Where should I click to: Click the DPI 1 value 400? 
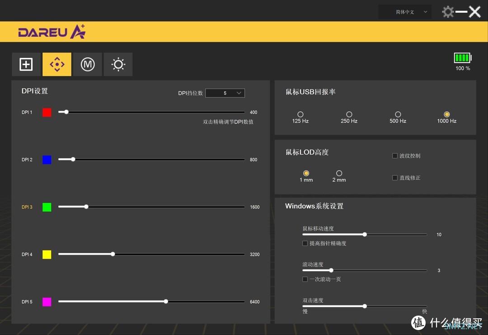253,112
